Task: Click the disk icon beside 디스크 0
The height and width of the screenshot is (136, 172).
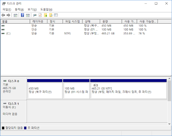Action: [5, 81]
